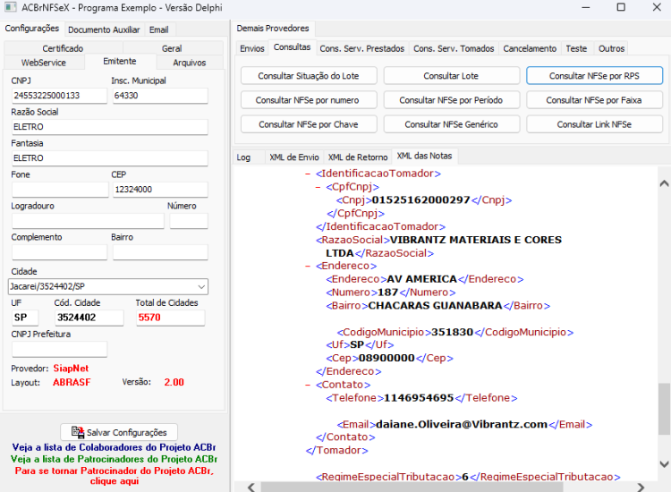
Task: Click the UF field showing SP
Action: pyautogui.click(x=25, y=318)
